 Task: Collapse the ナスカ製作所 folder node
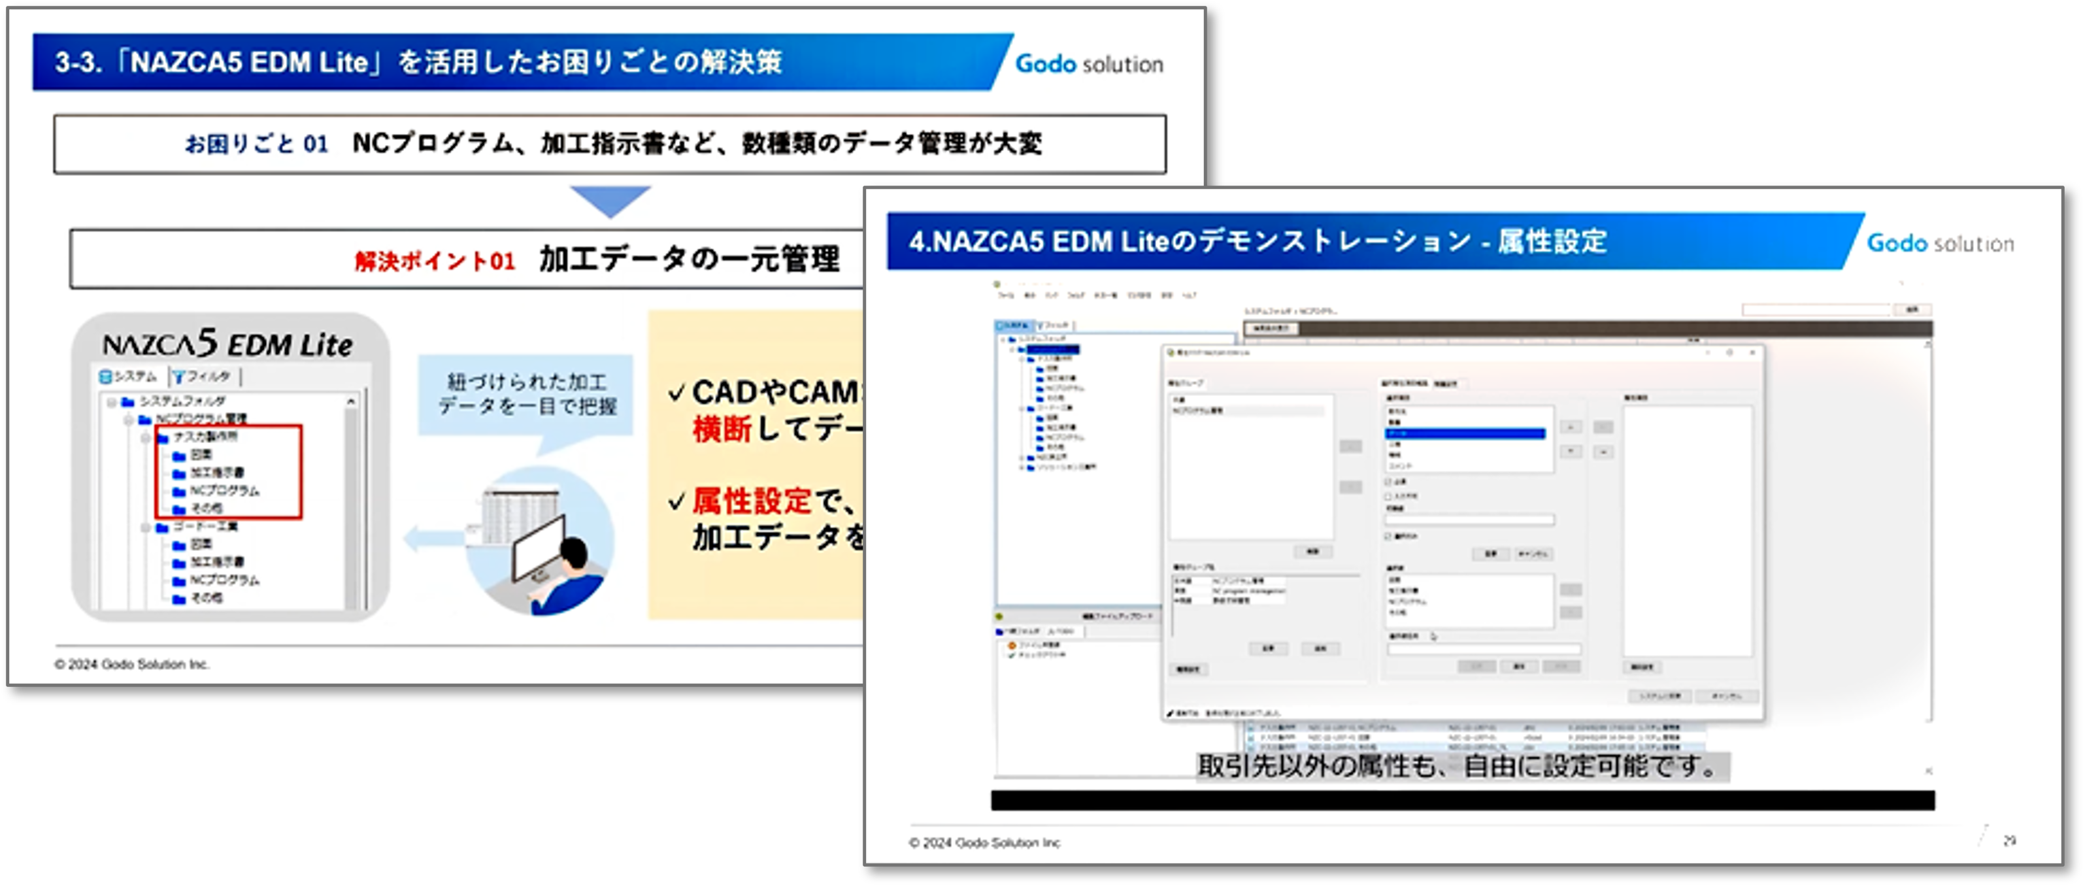click(x=146, y=438)
